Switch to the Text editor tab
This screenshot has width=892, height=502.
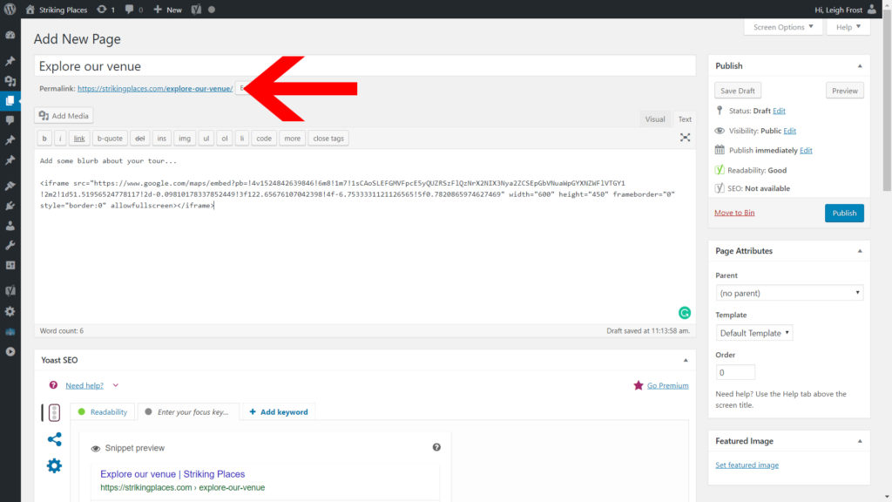click(685, 119)
